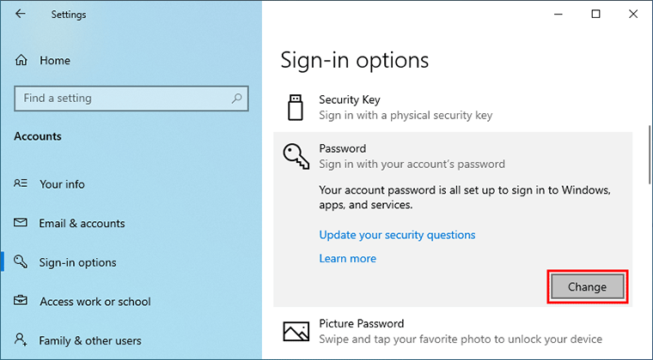Click the Find a setting field
The image size is (653, 360).
(x=131, y=99)
